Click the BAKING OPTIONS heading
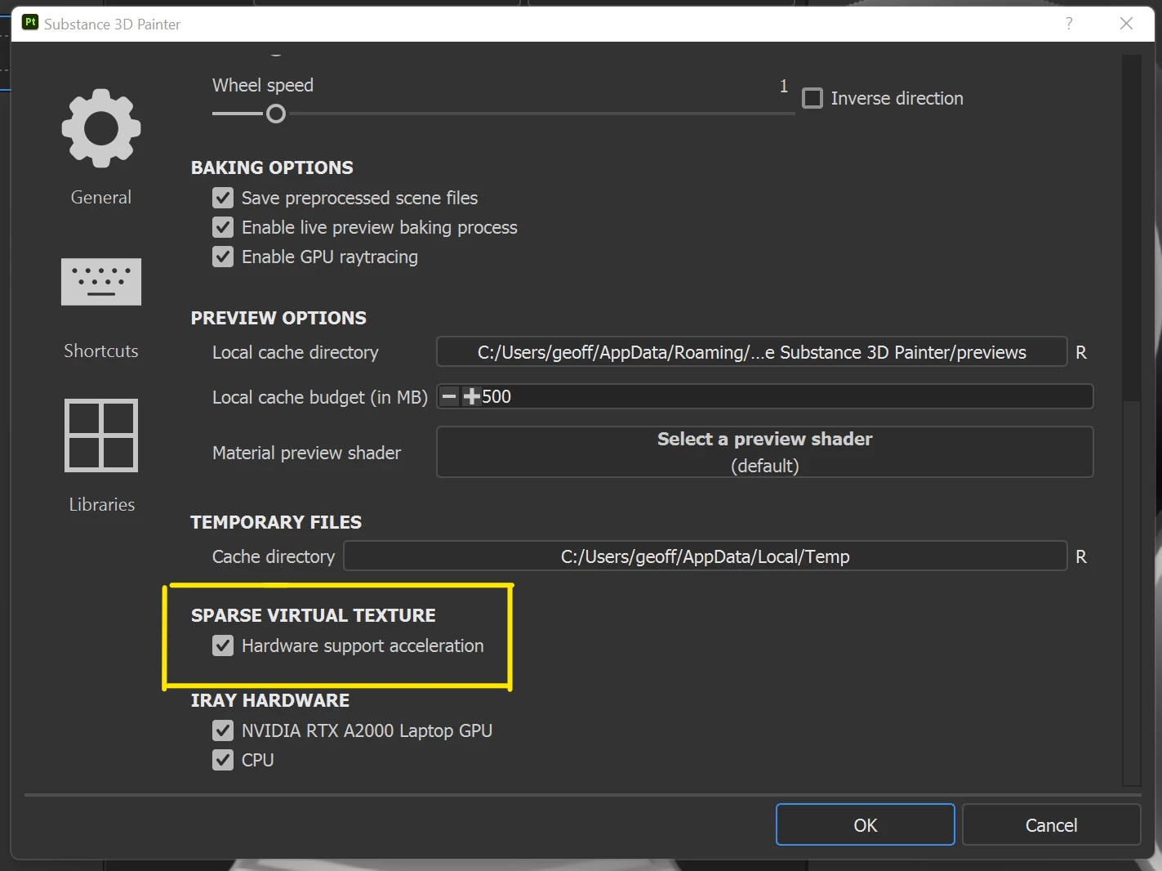Screen dimensions: 1162x871 click(272, 167)
